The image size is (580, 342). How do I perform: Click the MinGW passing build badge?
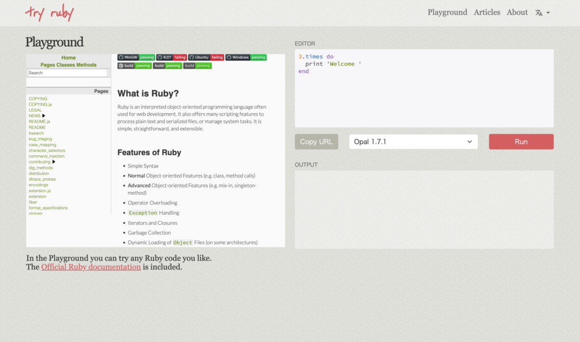[x=136, y=57]
